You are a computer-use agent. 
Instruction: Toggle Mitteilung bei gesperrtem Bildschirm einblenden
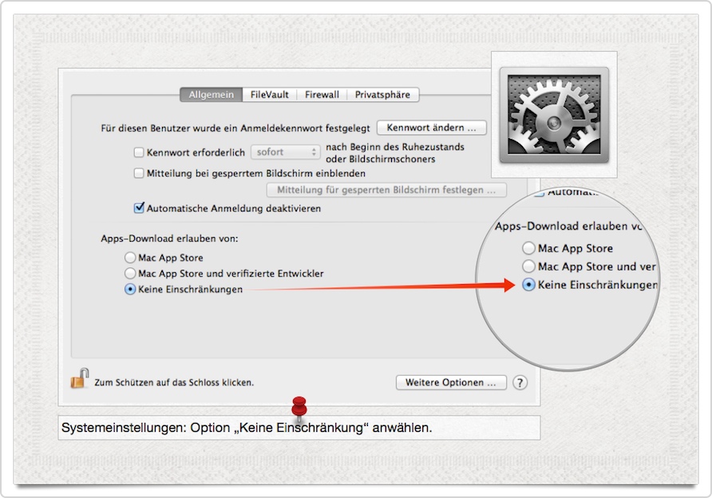tap(139, 173)
